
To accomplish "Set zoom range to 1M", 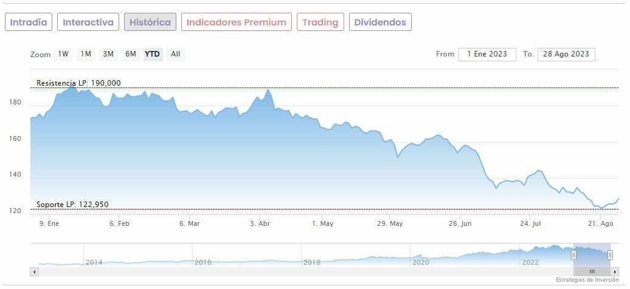I will [x=86, y=54].
